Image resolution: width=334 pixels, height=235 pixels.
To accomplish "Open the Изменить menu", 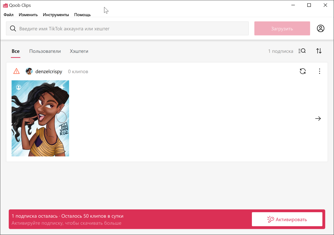I will tap(28, 15).
